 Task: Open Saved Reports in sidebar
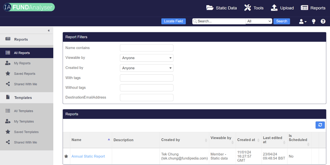click(25, 74)
